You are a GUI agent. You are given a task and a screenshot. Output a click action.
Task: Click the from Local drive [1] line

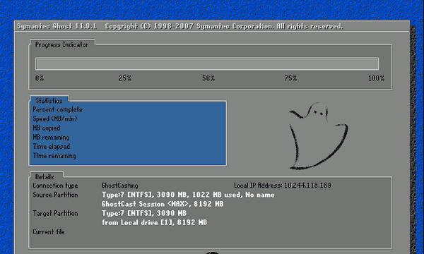click(154, 222)
